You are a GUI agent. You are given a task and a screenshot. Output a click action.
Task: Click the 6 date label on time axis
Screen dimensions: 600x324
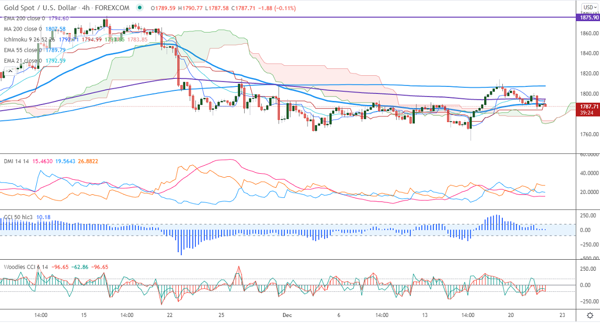coord(339,315)
